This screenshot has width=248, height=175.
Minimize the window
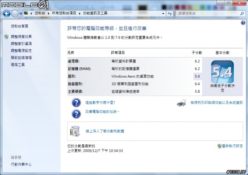click(221, 3)
